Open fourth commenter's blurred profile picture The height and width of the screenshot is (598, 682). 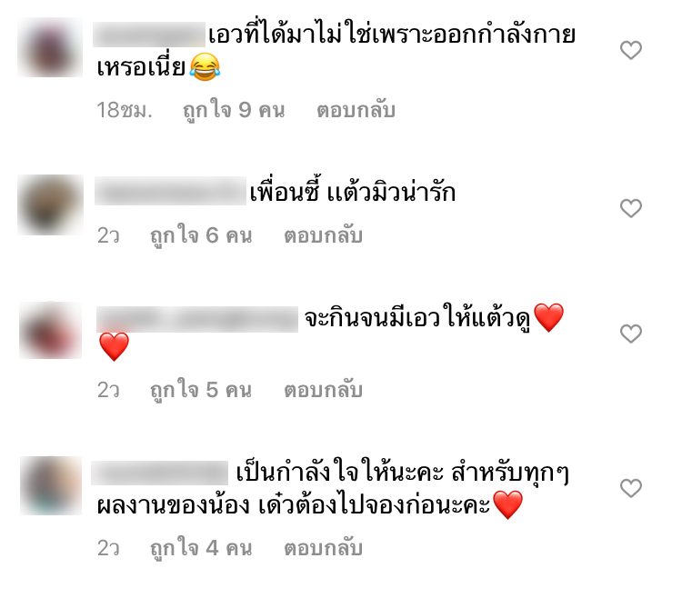pos(51,485)
